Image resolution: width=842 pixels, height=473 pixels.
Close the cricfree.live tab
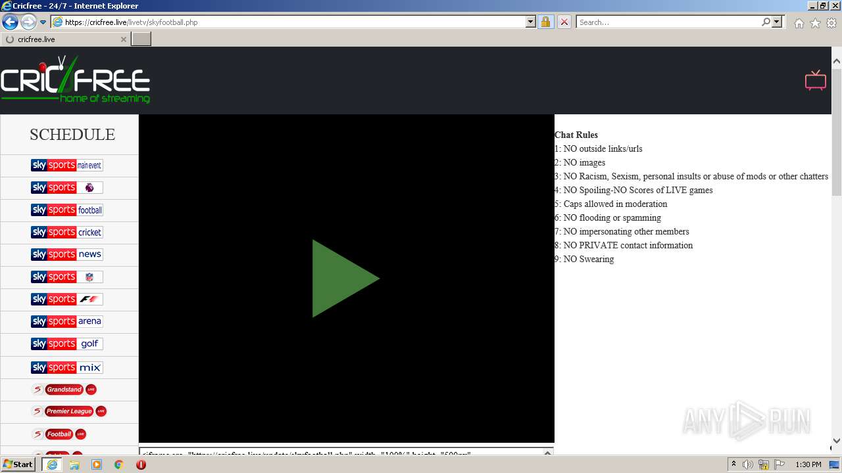click(123, 39)
